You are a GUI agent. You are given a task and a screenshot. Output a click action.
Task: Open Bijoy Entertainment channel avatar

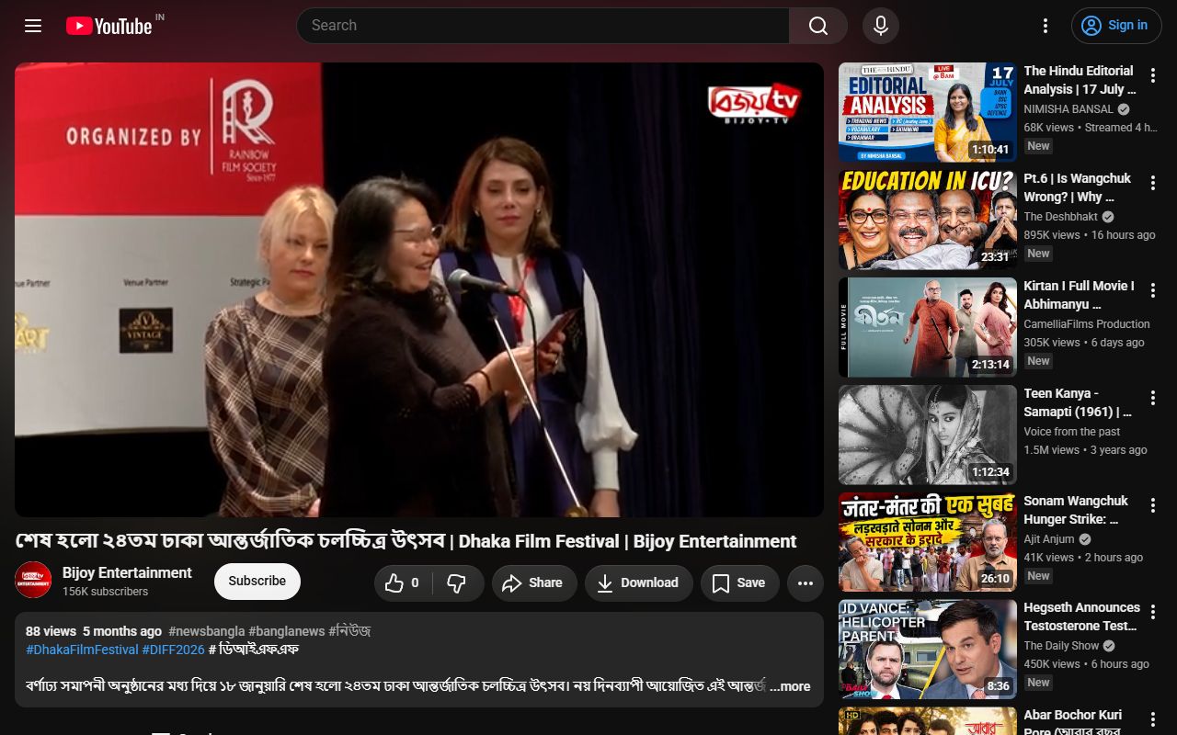click(x=33, y=580)
